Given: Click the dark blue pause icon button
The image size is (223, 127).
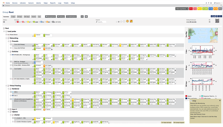Looking at the screenshot, I should (x=212, y=16).
